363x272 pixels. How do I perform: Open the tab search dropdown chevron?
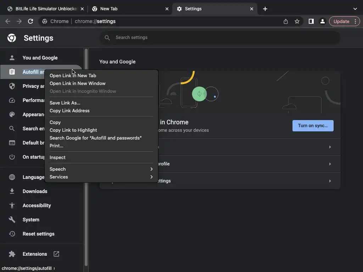point(355,9)
